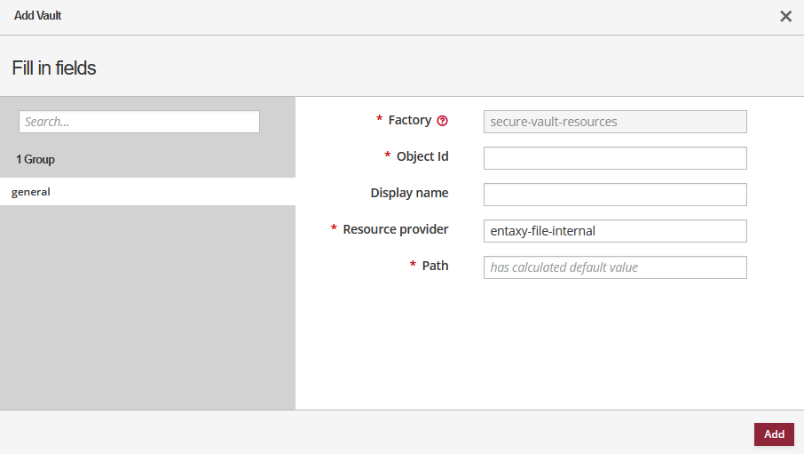This screenshot has height=454, width=804.
Task: Click the Object Id label
Action: pyautogui.click(x=422, y=156)
